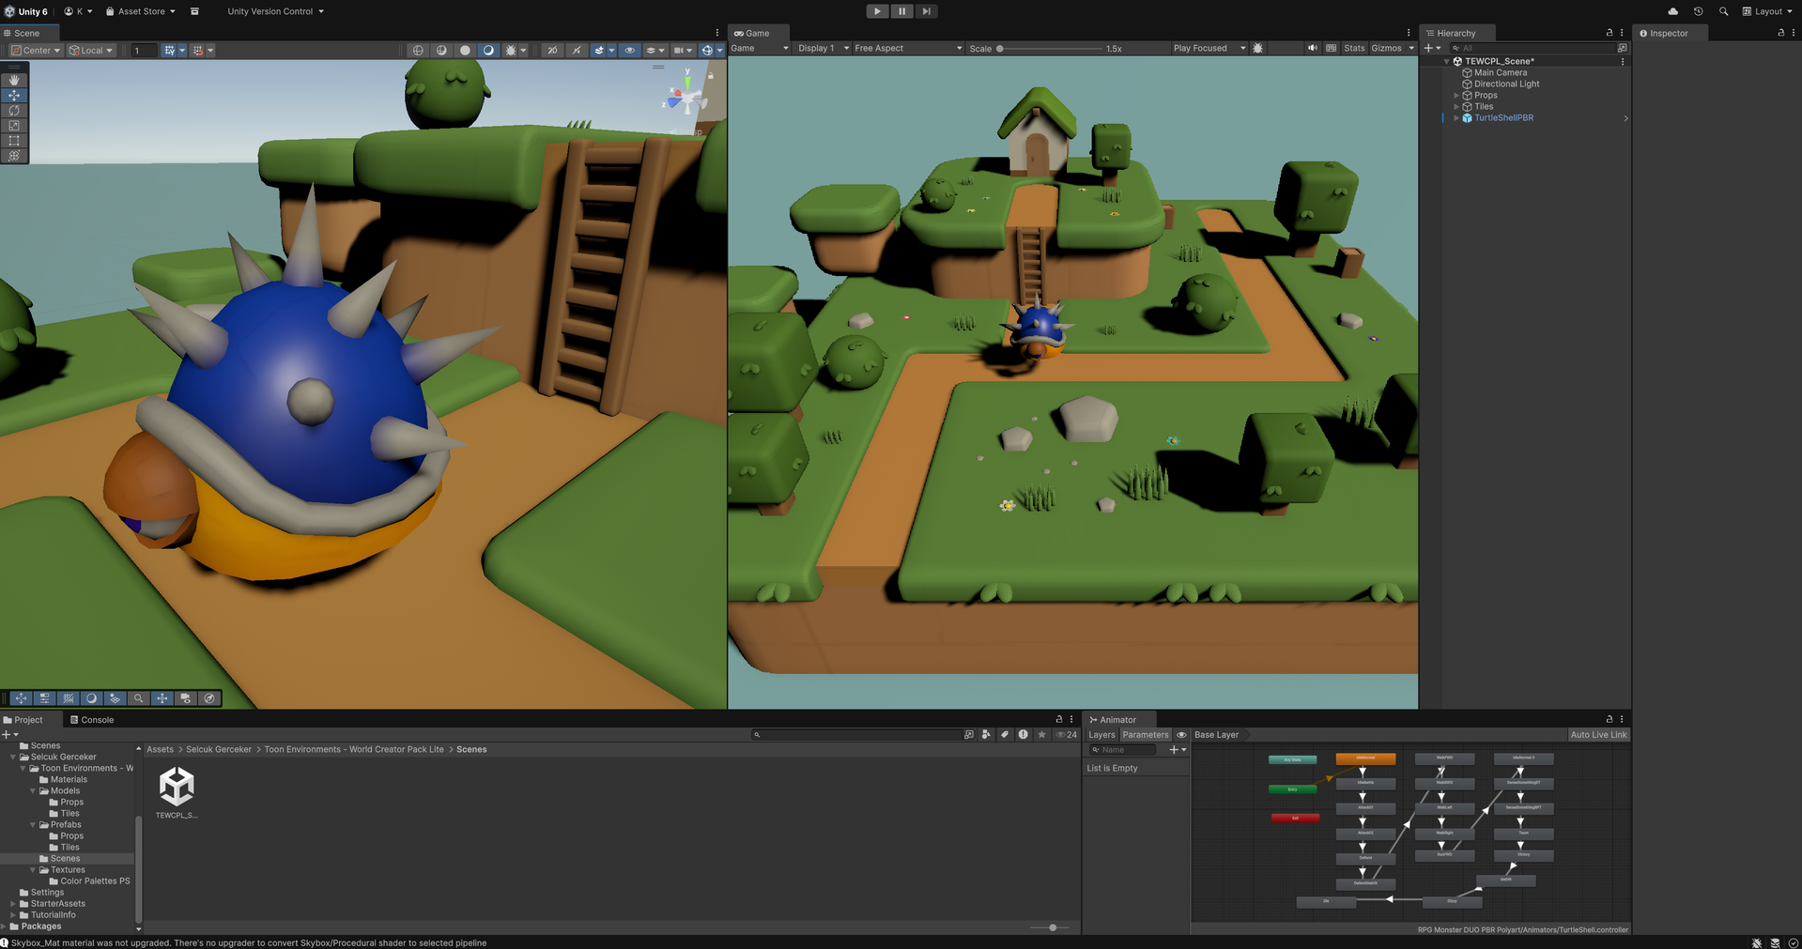Click the Step forward button

[x=927, y=11]
